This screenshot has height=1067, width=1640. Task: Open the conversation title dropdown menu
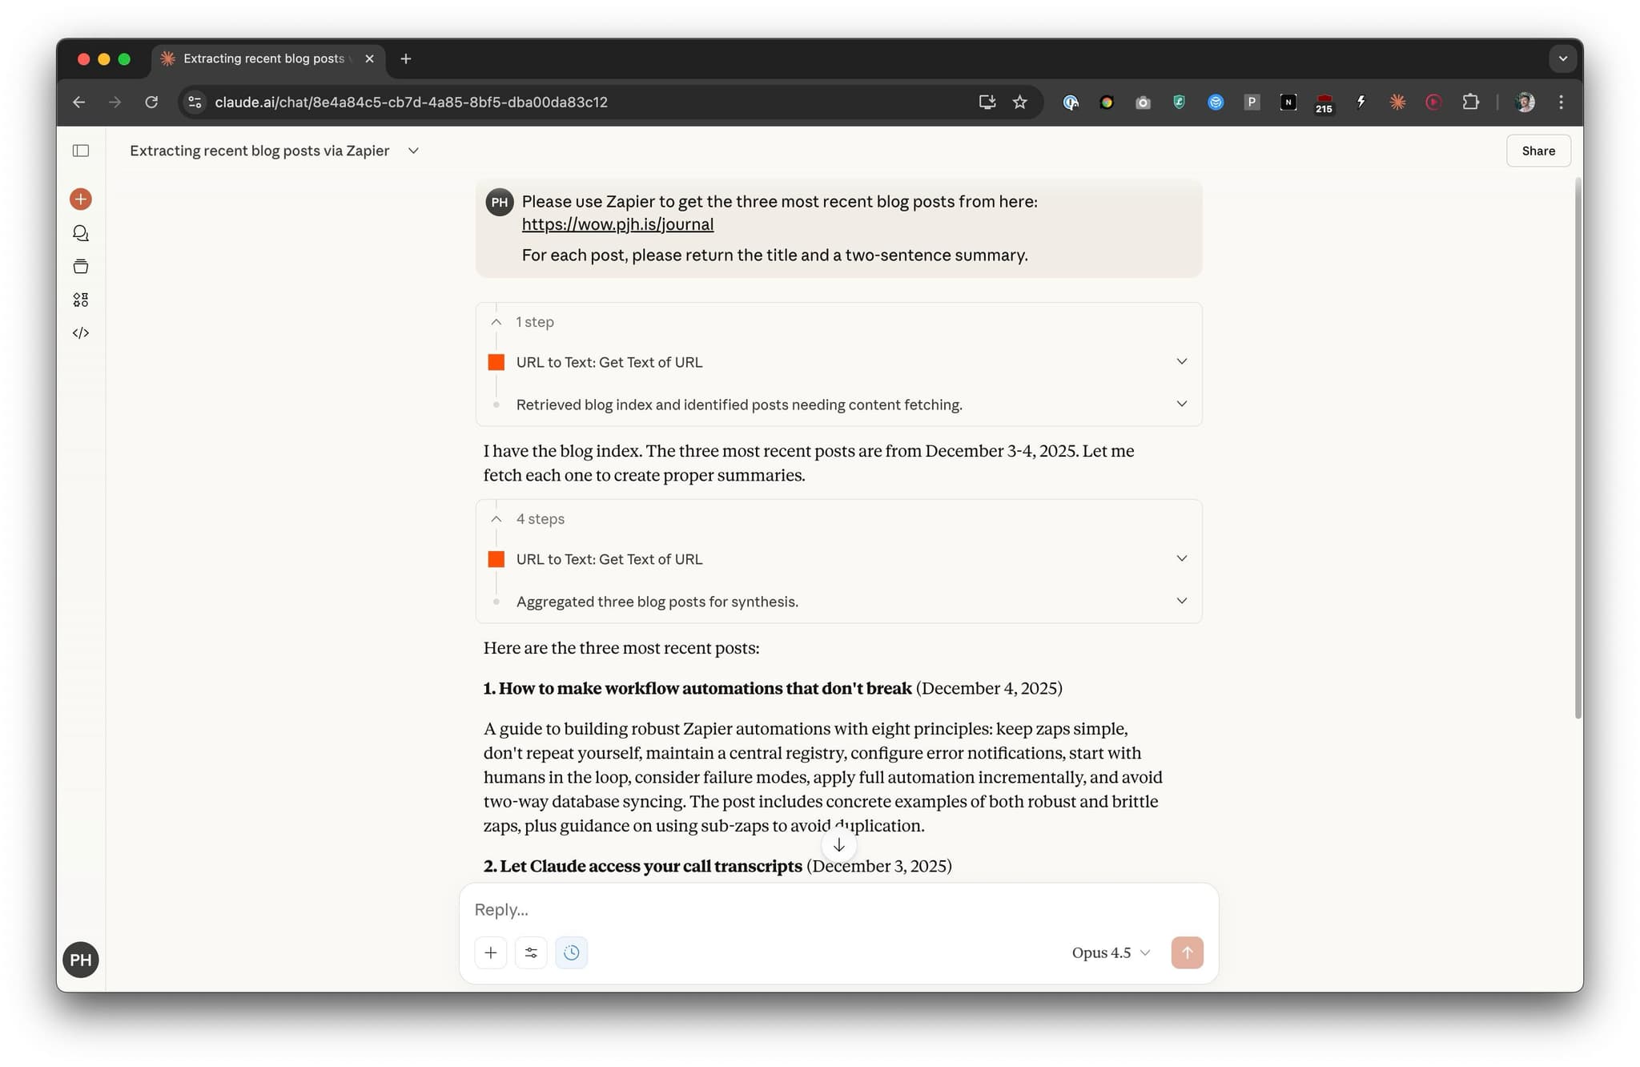[x=413, y=151]
